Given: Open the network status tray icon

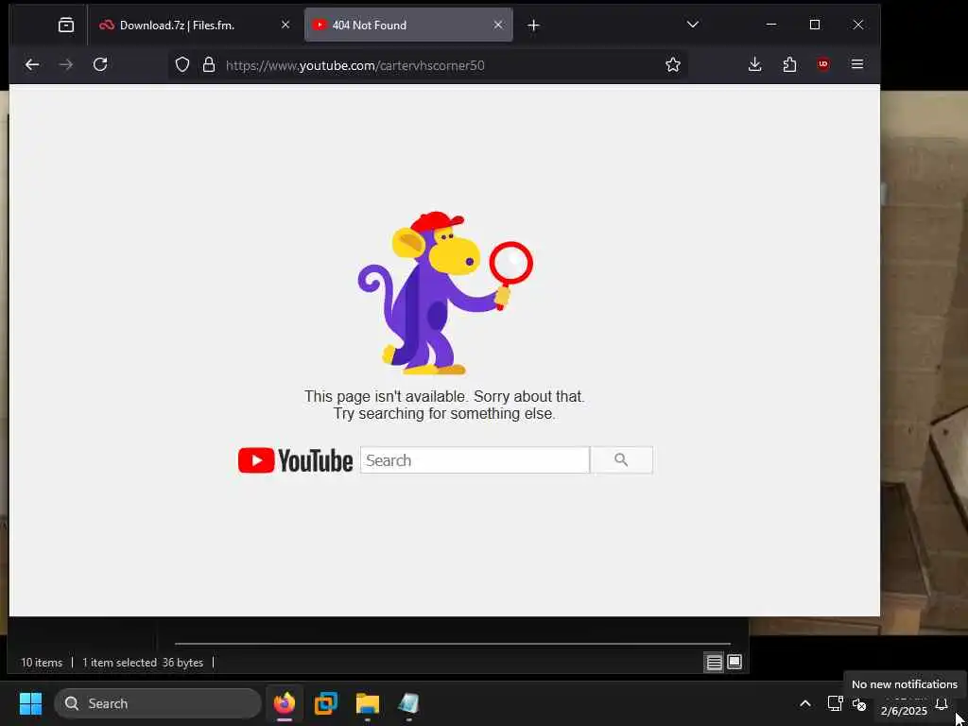Looking at the screenshot, I should click(836, 703).
